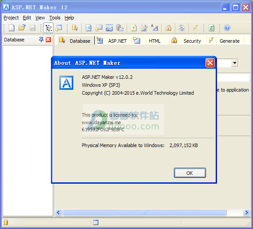Click the database connect toolbar icon
253x229 pixels.
tap(75, 28)
